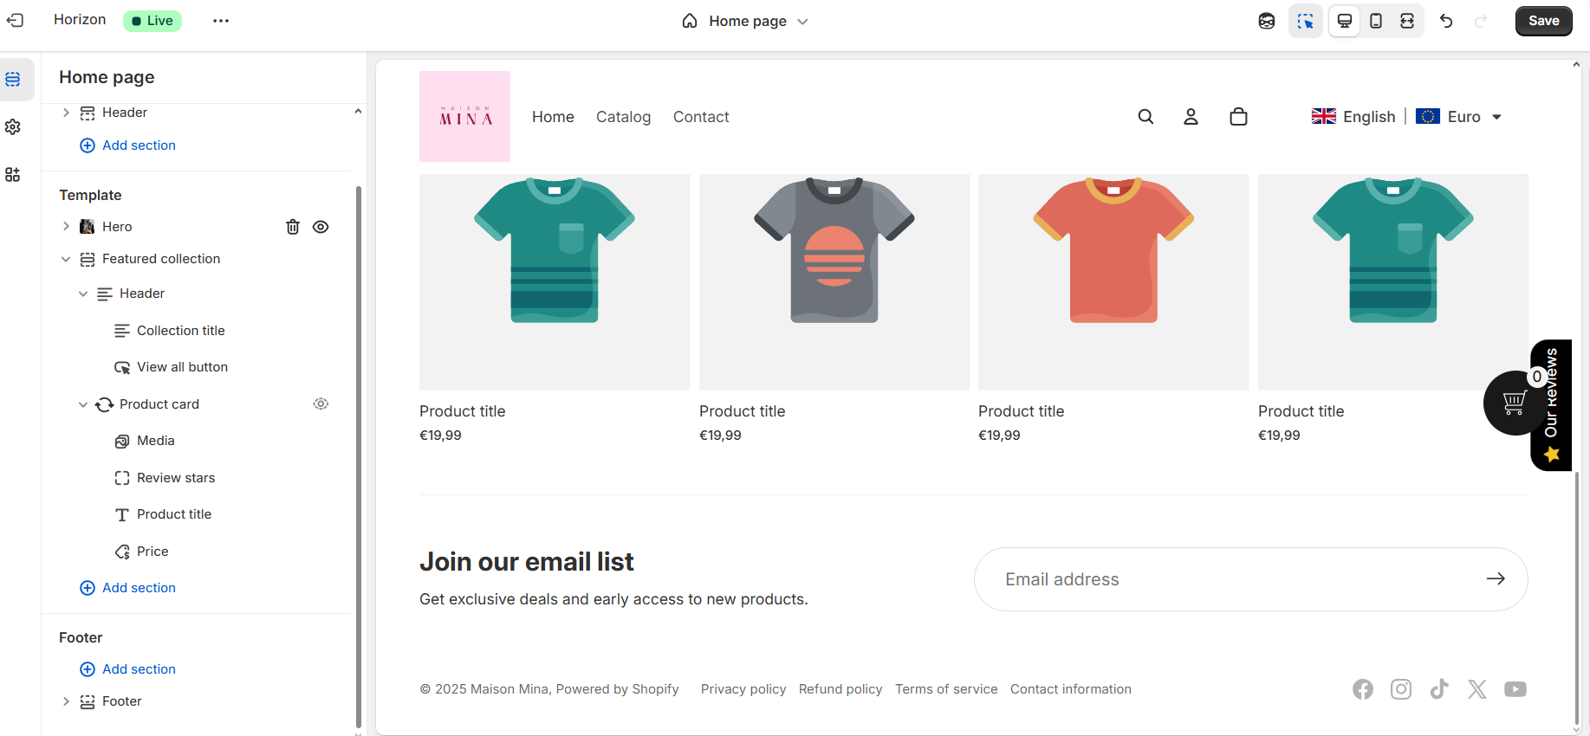Click the storefront search icon
The height and width of the screenshot is (736, 1590).
tap(1145, 117)
